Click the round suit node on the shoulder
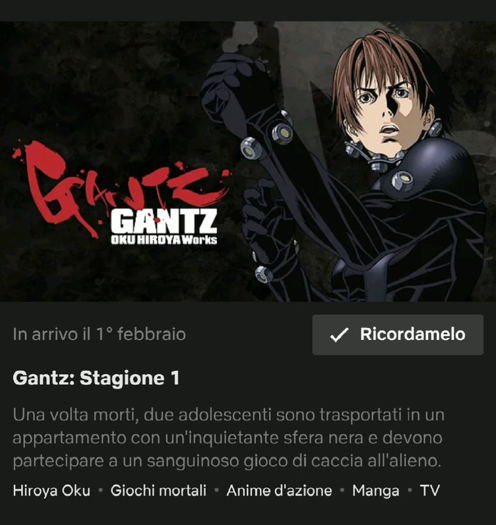Viewport: 496px width, 525px height. 402,181
